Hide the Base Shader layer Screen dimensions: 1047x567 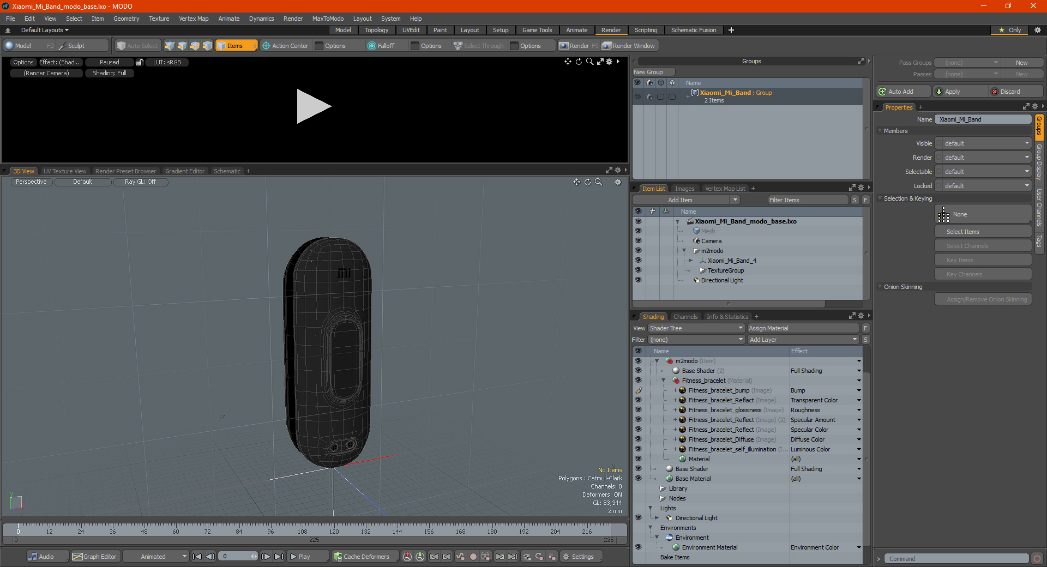(x=638, y=469)
